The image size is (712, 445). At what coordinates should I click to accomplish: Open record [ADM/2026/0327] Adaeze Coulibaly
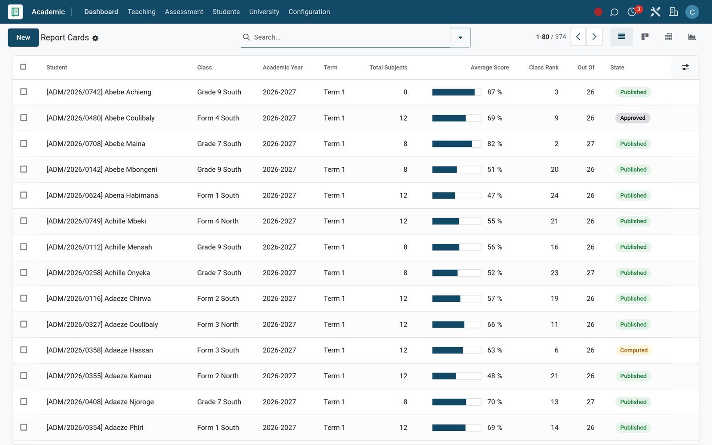click(102, 324)
